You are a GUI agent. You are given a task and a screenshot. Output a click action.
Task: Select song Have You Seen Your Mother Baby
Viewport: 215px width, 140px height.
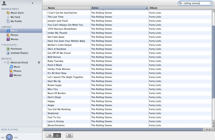pyautogui.click(x=66, y=41)
